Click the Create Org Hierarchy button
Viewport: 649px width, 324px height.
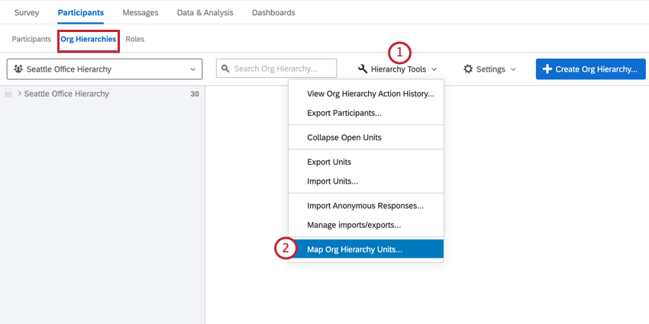point(590,69)
